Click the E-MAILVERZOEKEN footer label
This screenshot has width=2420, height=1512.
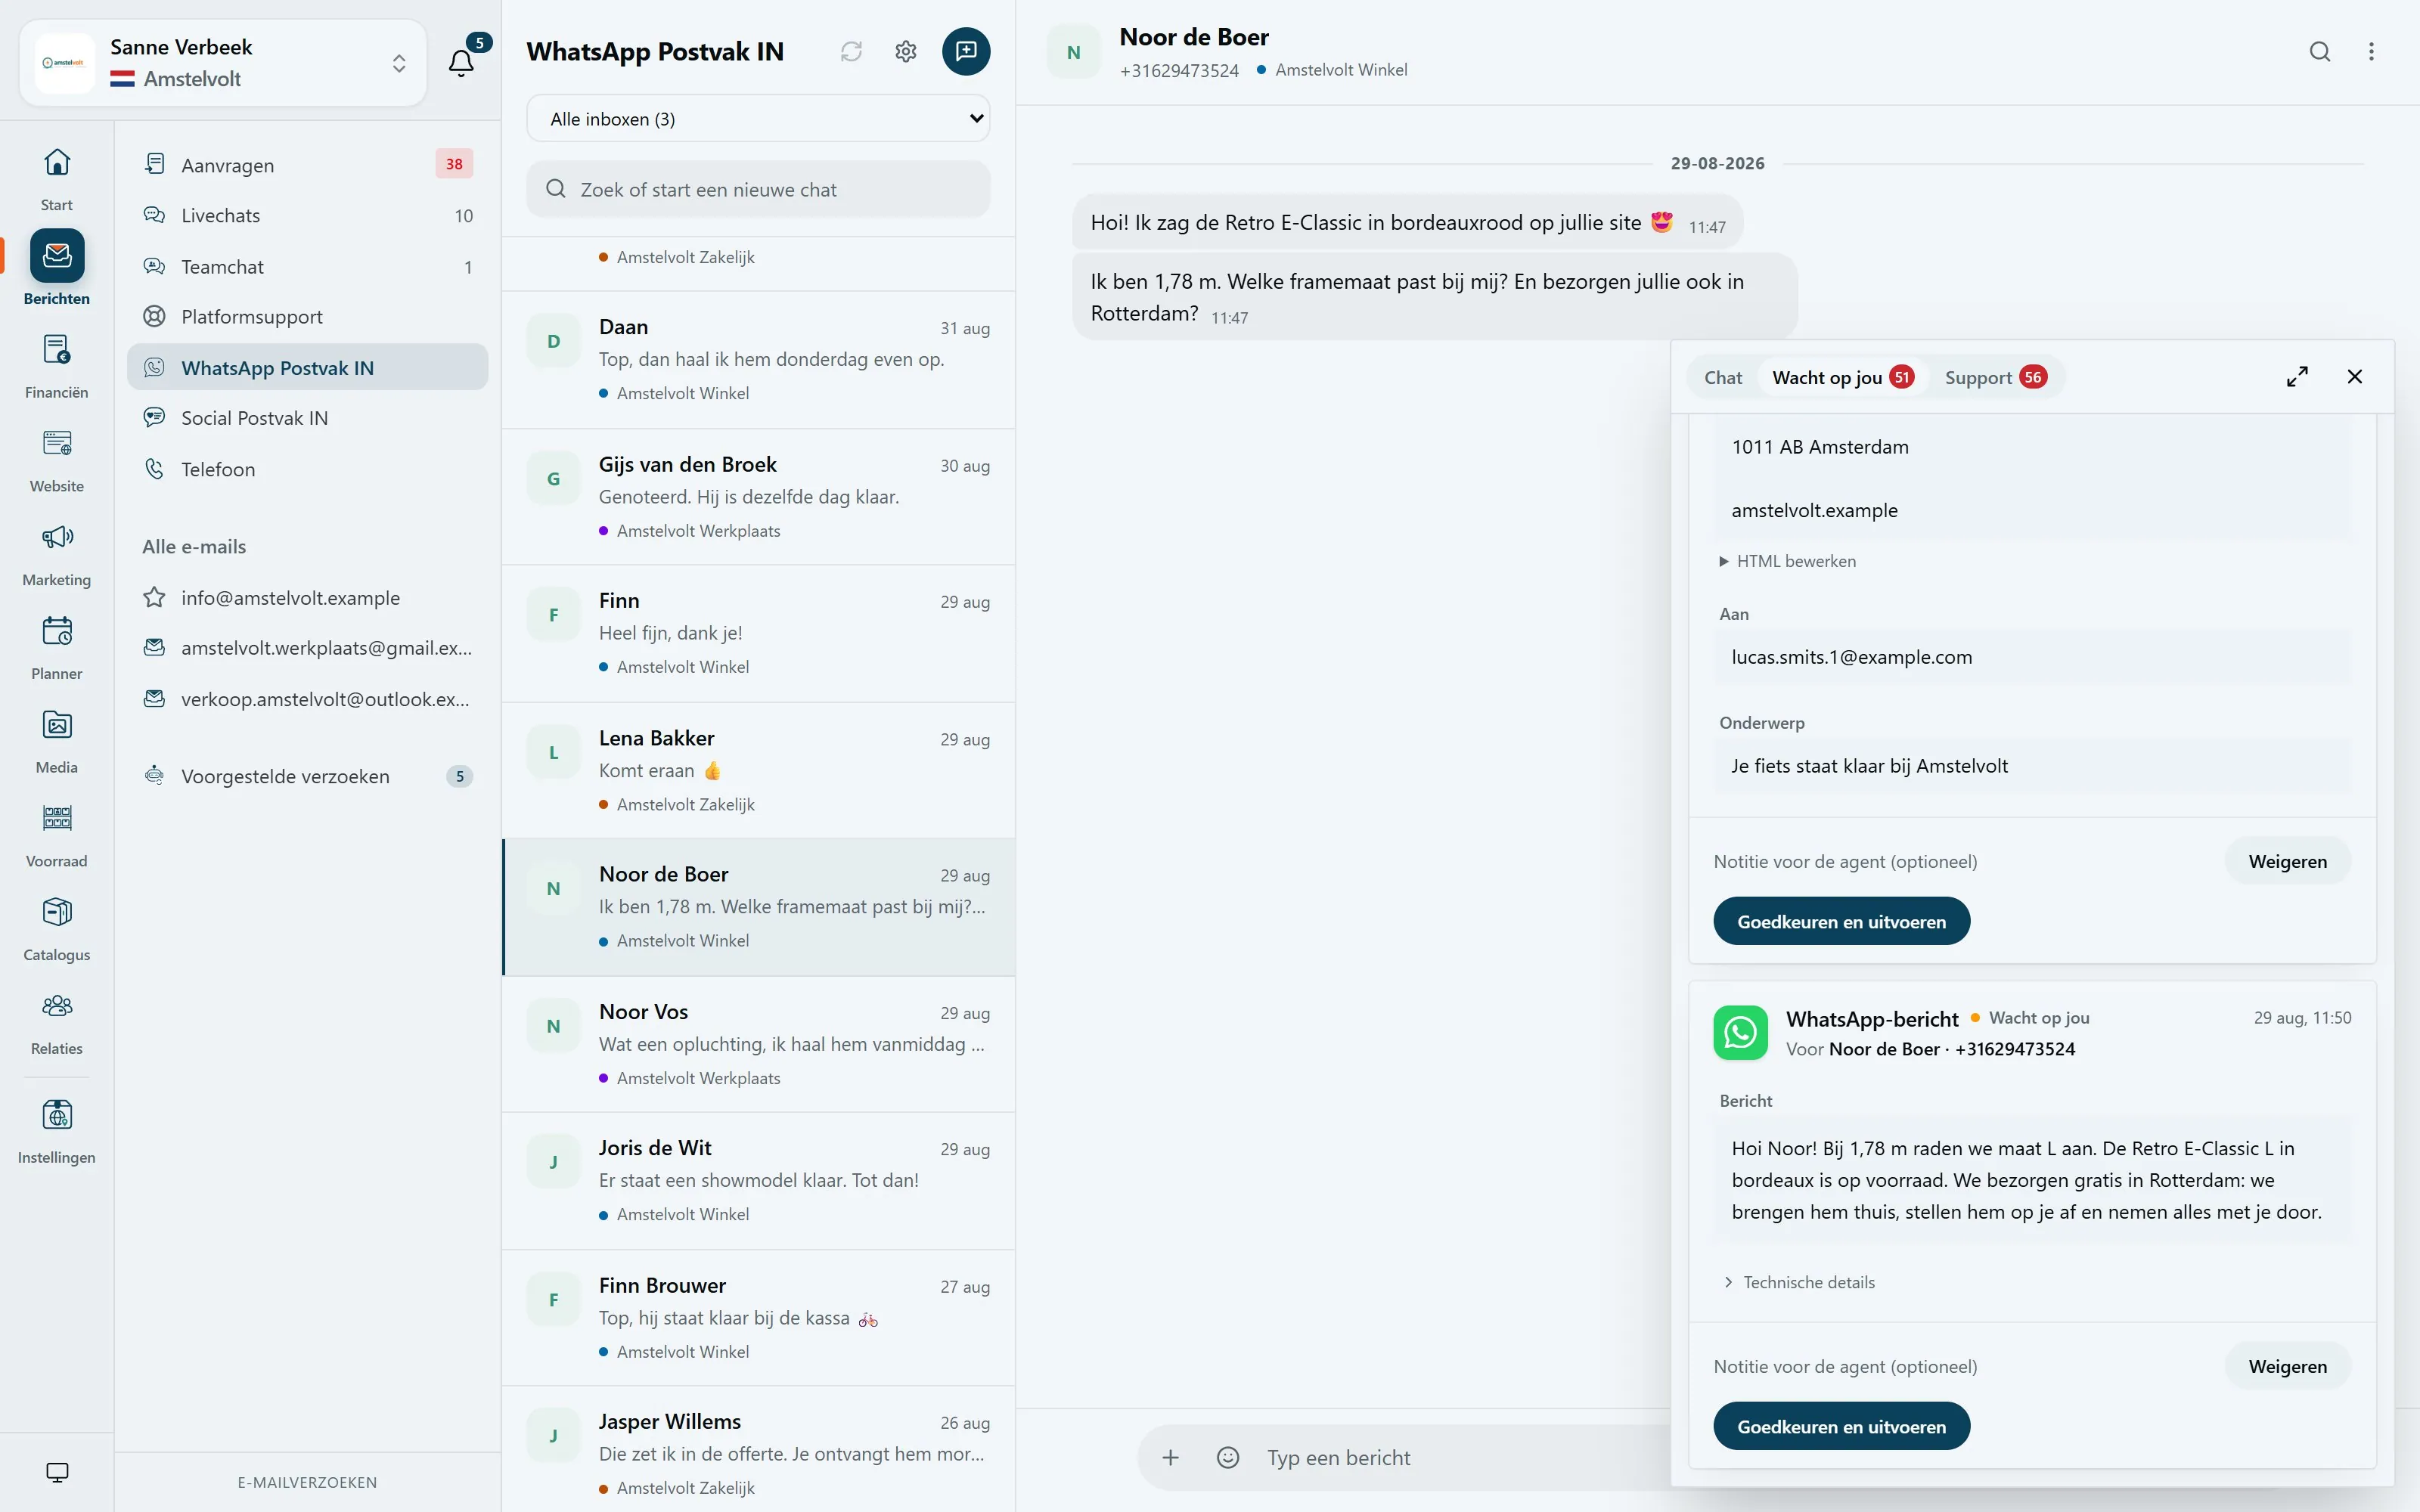[307, 1482]
